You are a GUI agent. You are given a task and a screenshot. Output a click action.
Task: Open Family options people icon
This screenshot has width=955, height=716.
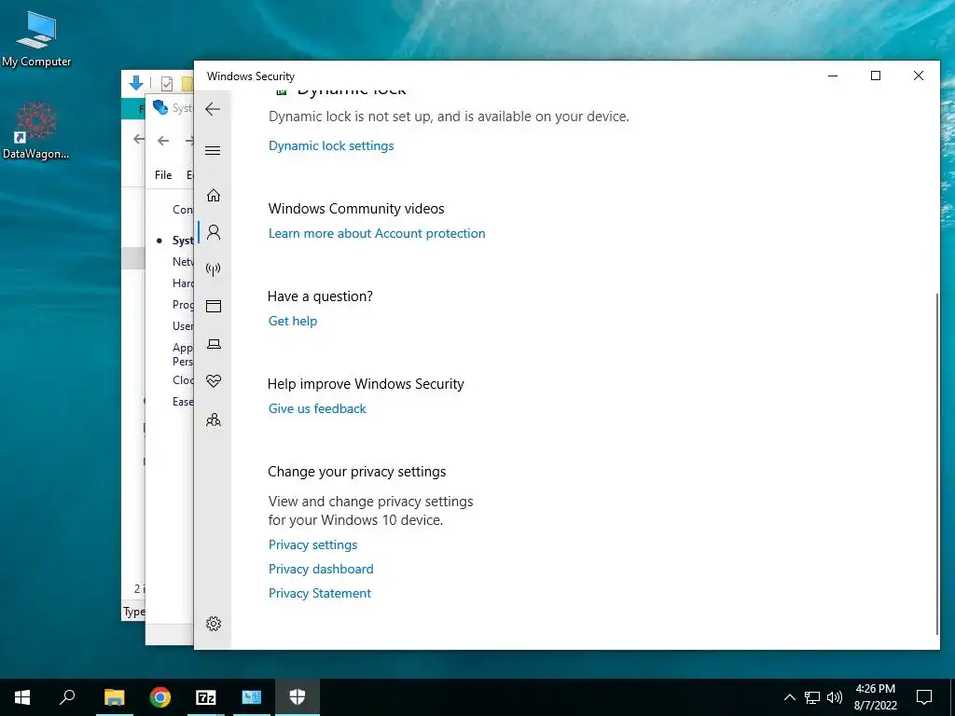tap(214, 420)
